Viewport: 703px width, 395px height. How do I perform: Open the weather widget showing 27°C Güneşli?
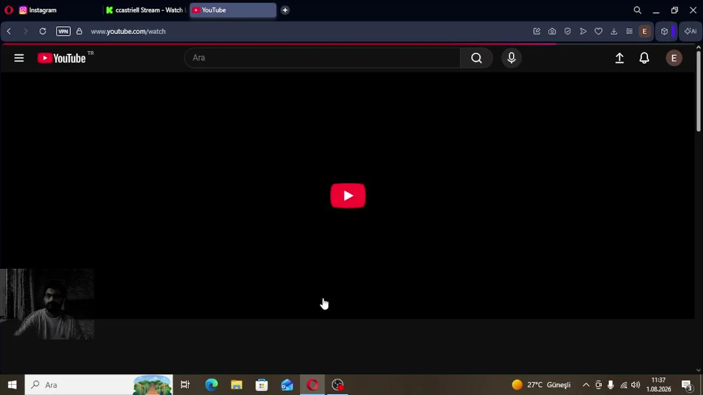[542, 385]
